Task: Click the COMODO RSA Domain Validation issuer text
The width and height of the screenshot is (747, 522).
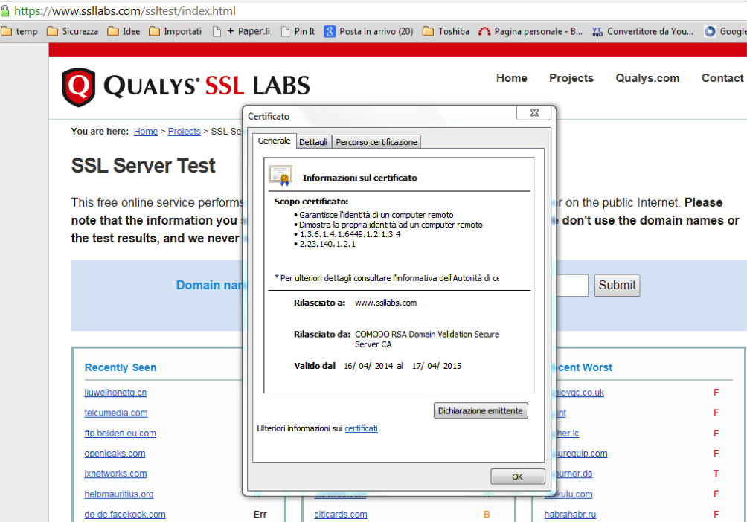Action: (427, 339)
